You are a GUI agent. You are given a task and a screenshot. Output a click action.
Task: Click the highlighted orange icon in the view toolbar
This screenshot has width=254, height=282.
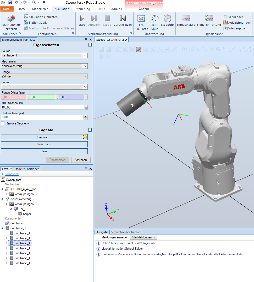click(x=139, y=49)
